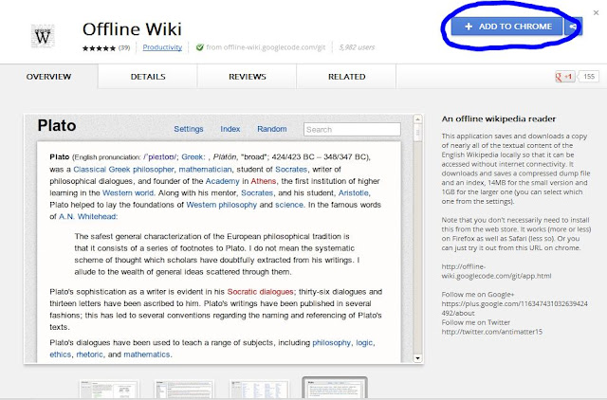Click the rhetoric link
Image resolution: width=607 pixels, height=400 pixels.
coord(90,355)
